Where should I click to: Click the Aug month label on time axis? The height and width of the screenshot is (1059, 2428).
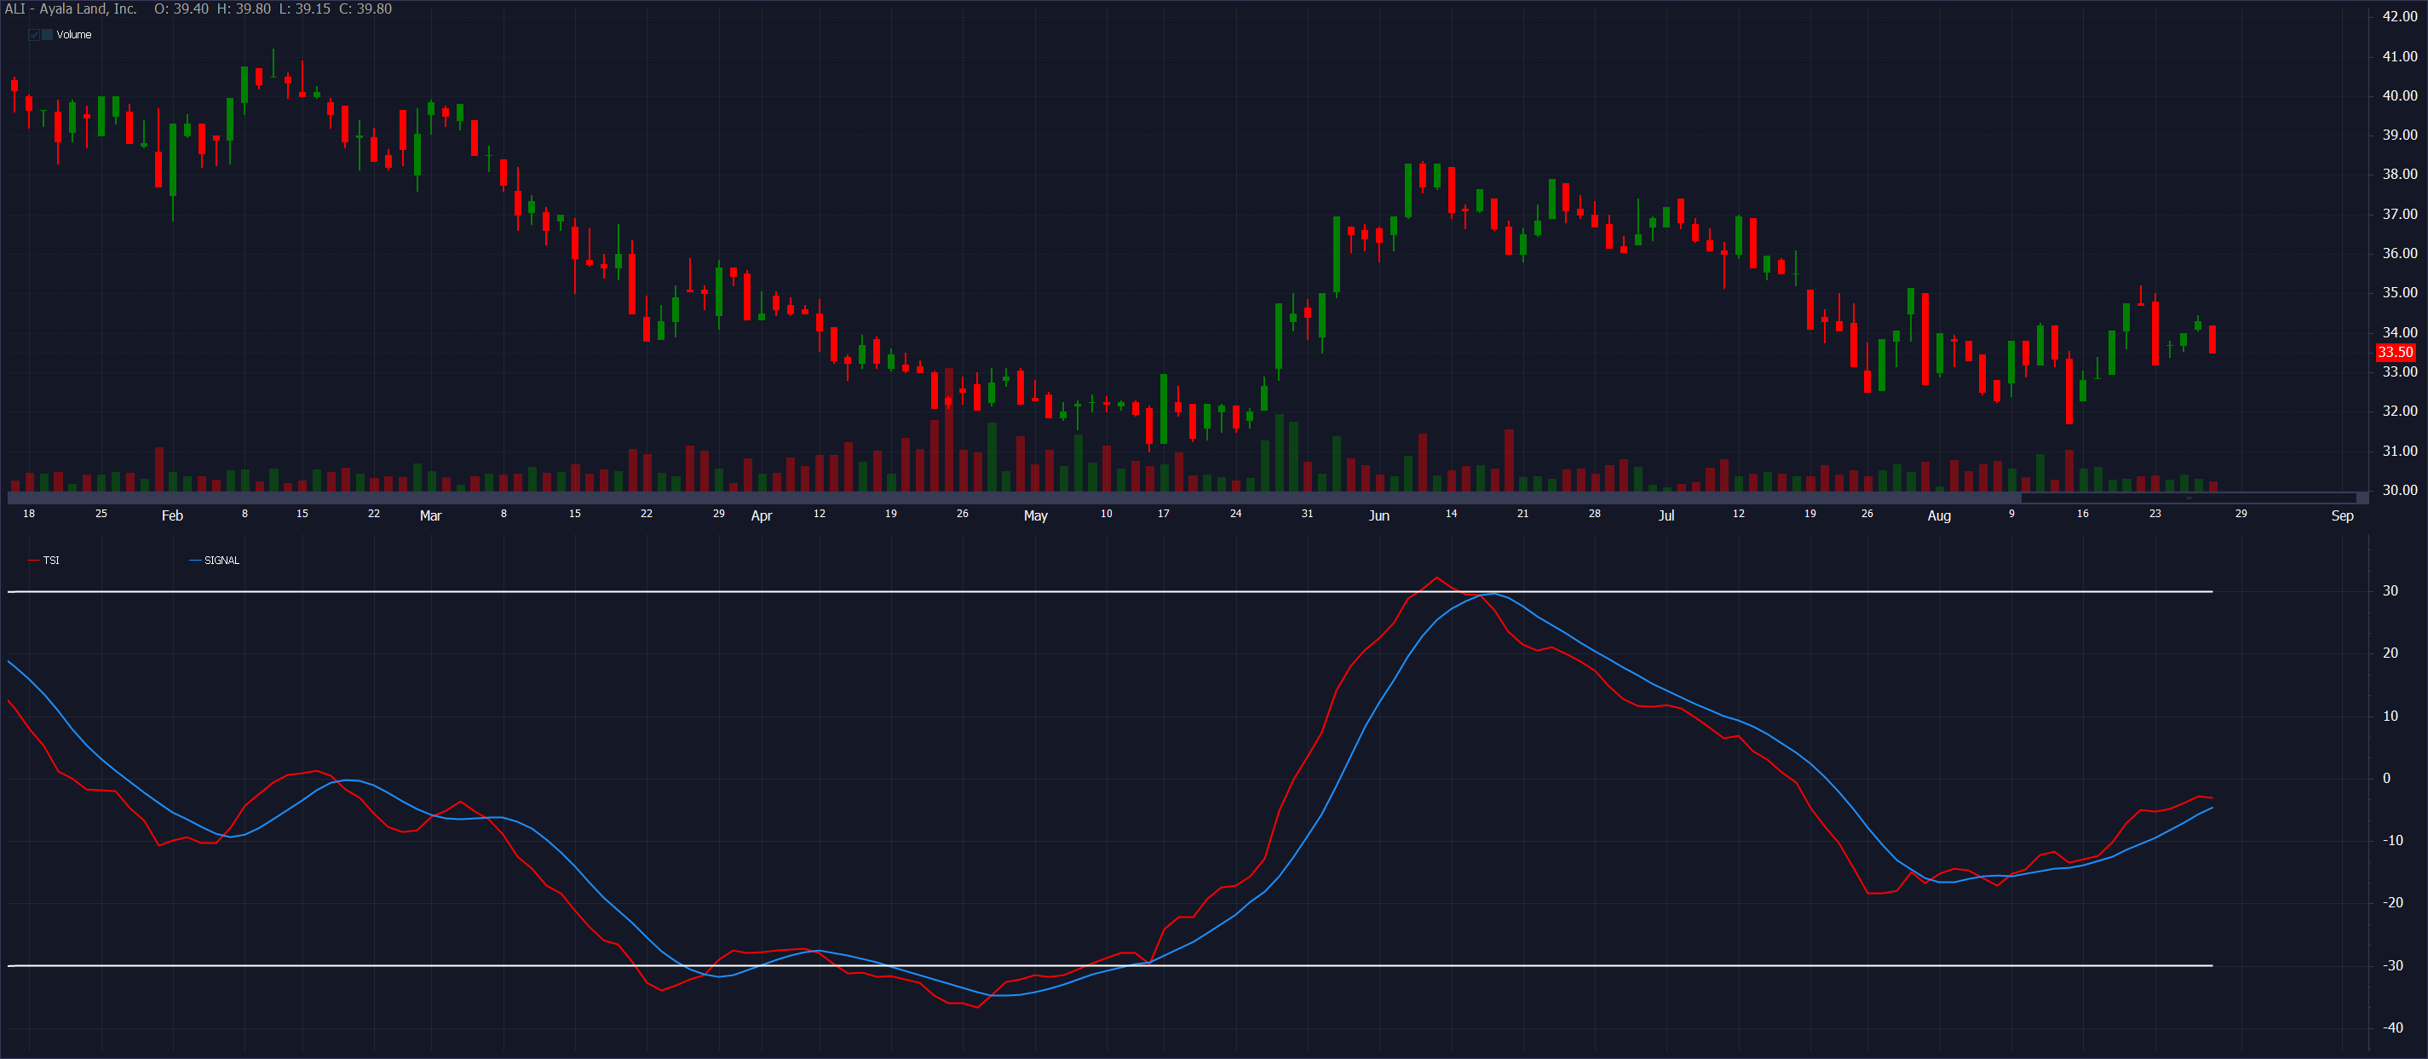click(x=1939, y=515)
